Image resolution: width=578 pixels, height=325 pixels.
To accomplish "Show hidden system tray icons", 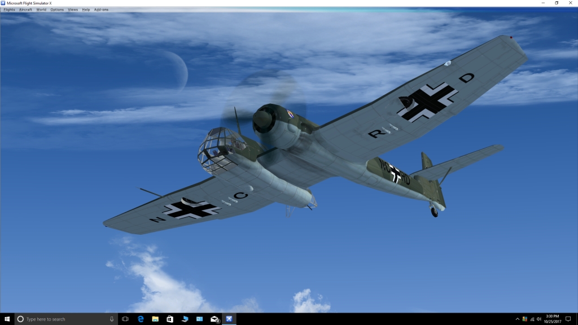I will (517, 319).
